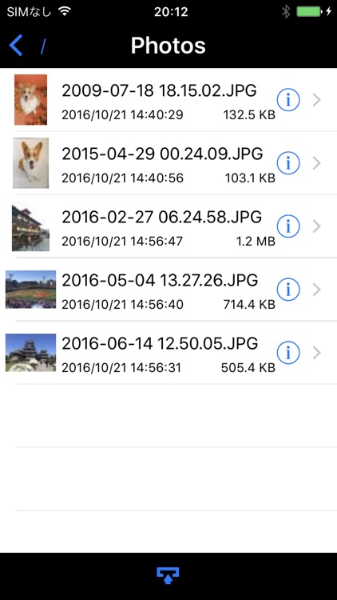Screen dimensions: 337x600
Task: Open chevron for 2009-07-18 18.15.02.JPG row
Action: click(316, 100)
